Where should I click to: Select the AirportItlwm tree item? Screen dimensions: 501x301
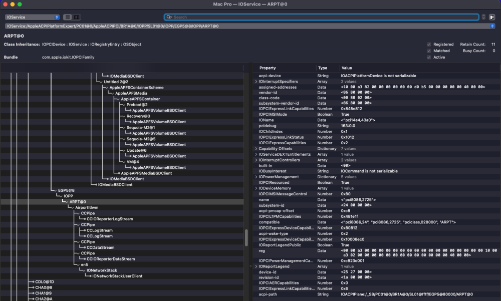tap(87, 208)
